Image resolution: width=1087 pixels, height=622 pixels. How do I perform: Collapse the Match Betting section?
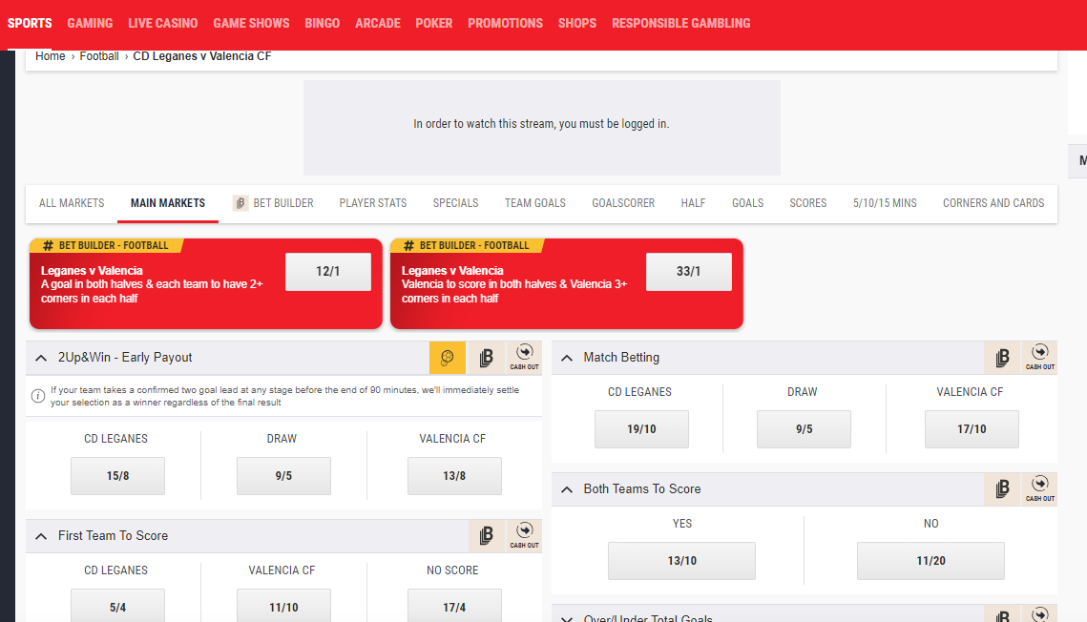569,357
